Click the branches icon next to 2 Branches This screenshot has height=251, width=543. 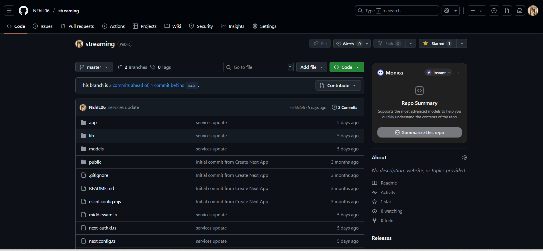[x=120, y=67]
